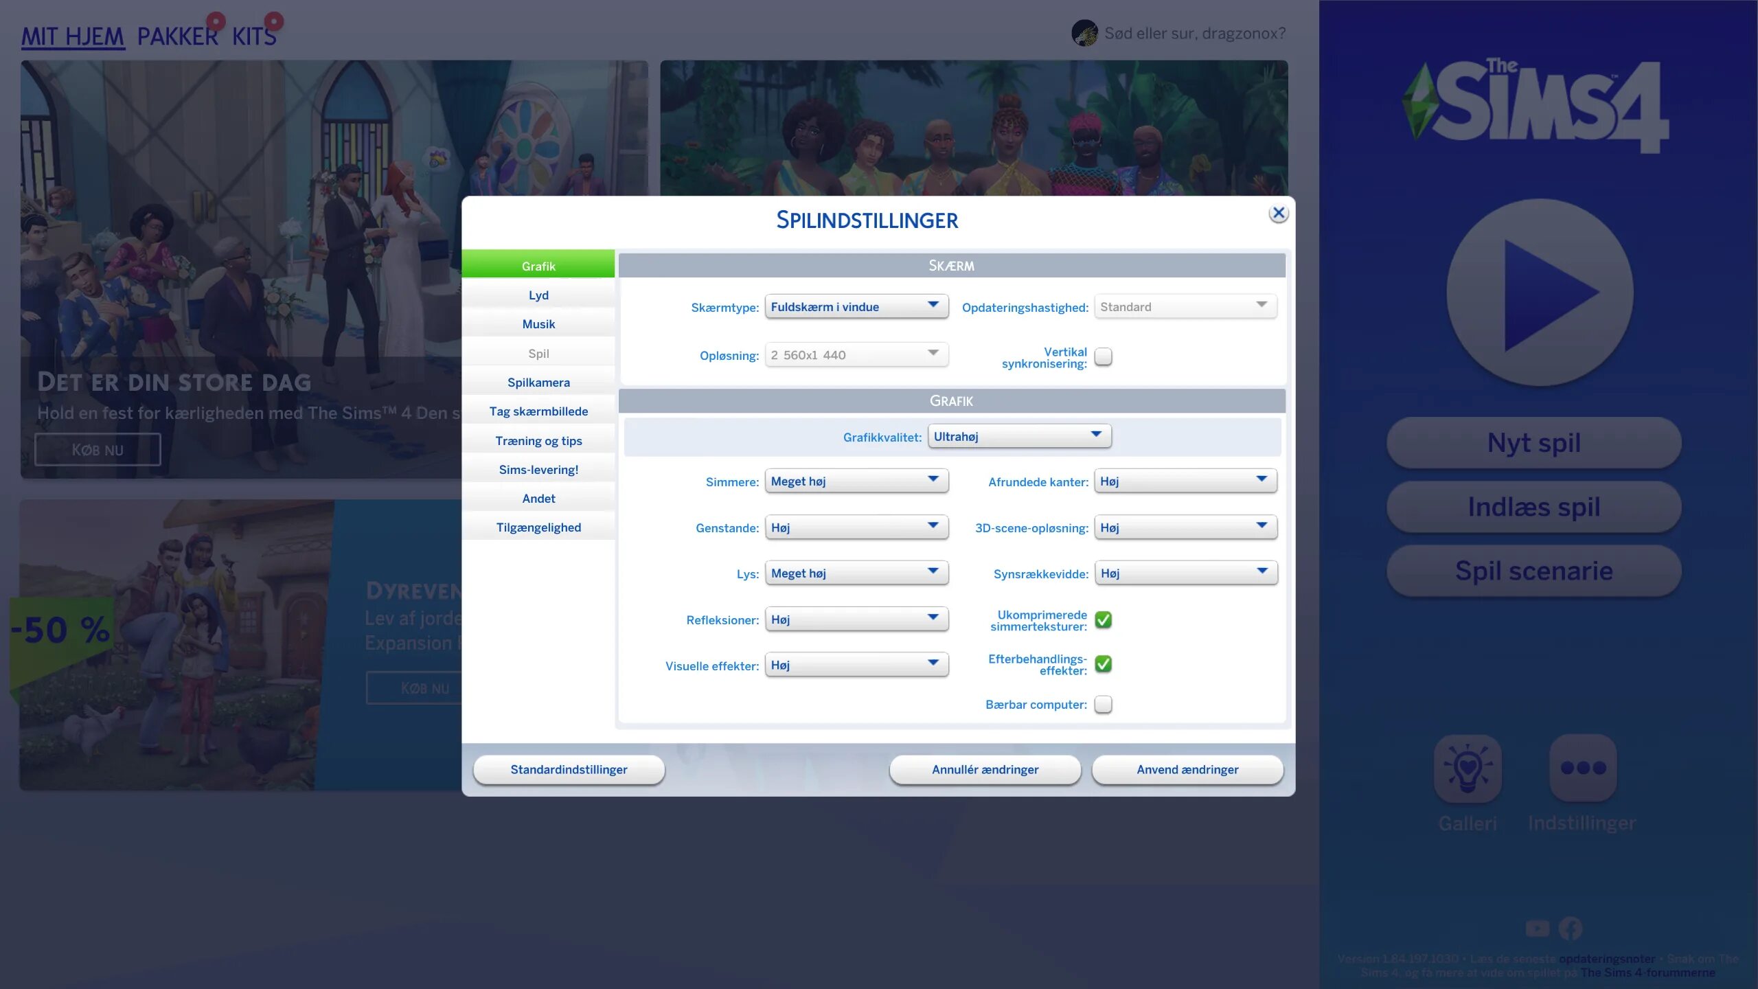Image resolution: width=1758 pixels, height=989 pixels.
Task: Open the Facebook icon link
Action: click(1570, 929)
